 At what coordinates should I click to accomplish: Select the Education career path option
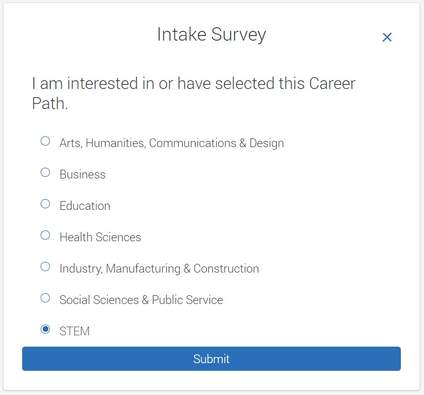coord(45,203)
